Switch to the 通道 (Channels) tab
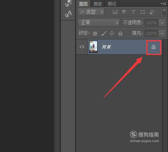168x152 pixels. point(98,4)
